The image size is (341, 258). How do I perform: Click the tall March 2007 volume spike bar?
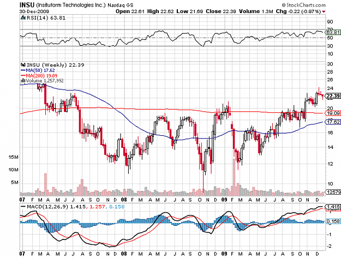(x=45, y=184)
